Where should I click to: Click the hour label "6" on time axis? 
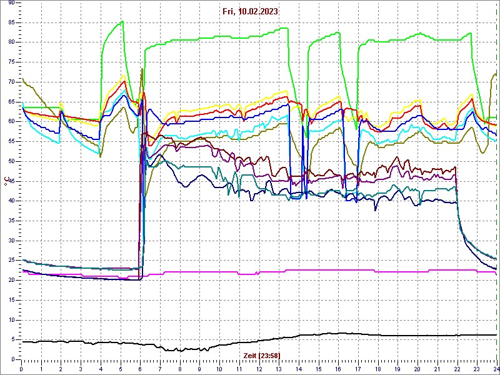[x=140, y=368]
